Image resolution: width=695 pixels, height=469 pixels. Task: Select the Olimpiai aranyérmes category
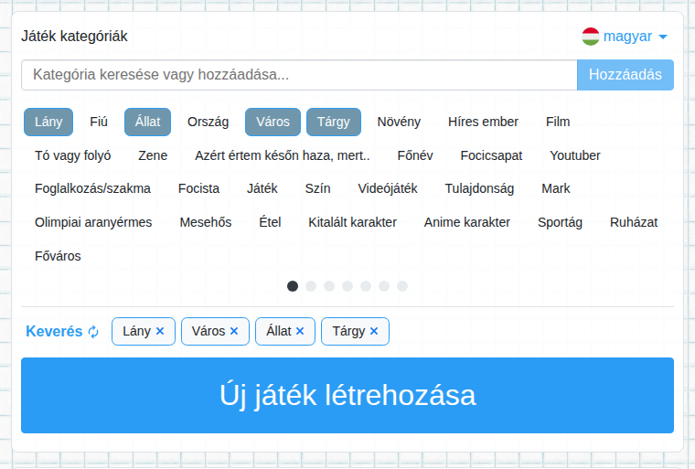click(93, 222)
